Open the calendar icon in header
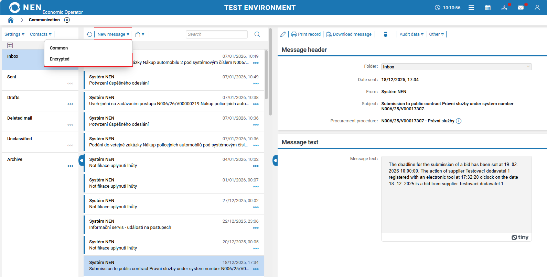This screenshot has height=277, width=547. tap(488, 8)
